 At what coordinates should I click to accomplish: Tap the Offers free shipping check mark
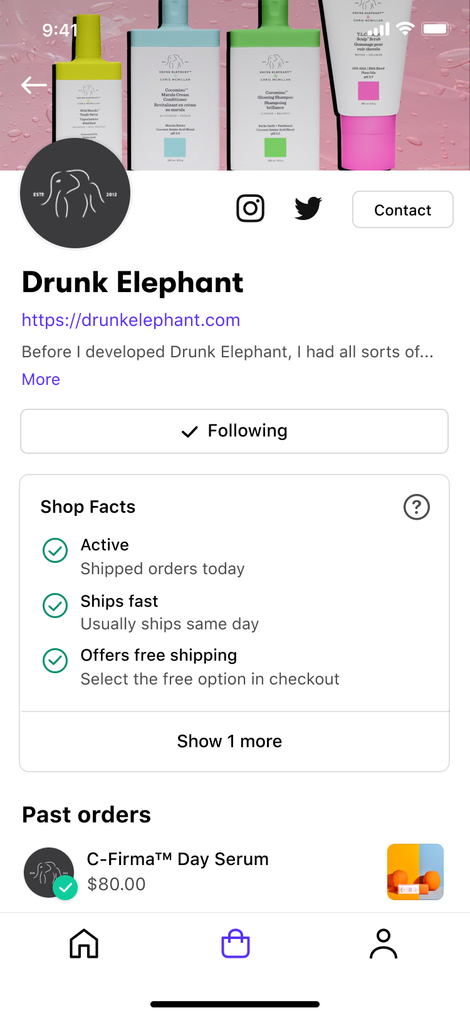tap(55, 661)
